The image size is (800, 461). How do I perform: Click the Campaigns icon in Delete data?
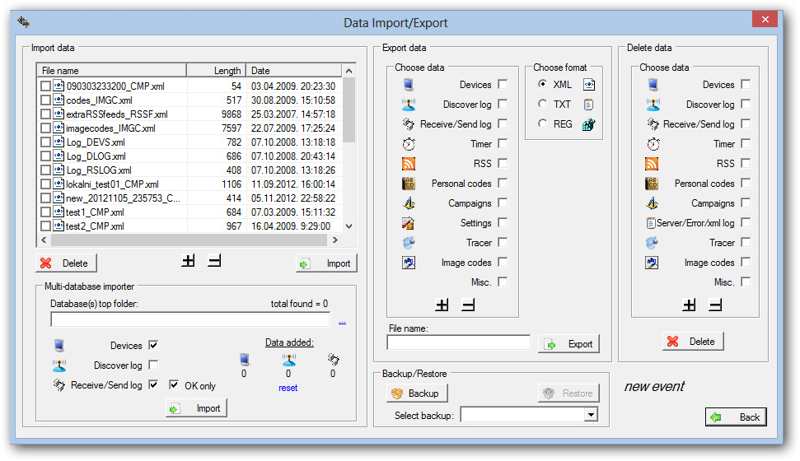[x=652, y=203]
